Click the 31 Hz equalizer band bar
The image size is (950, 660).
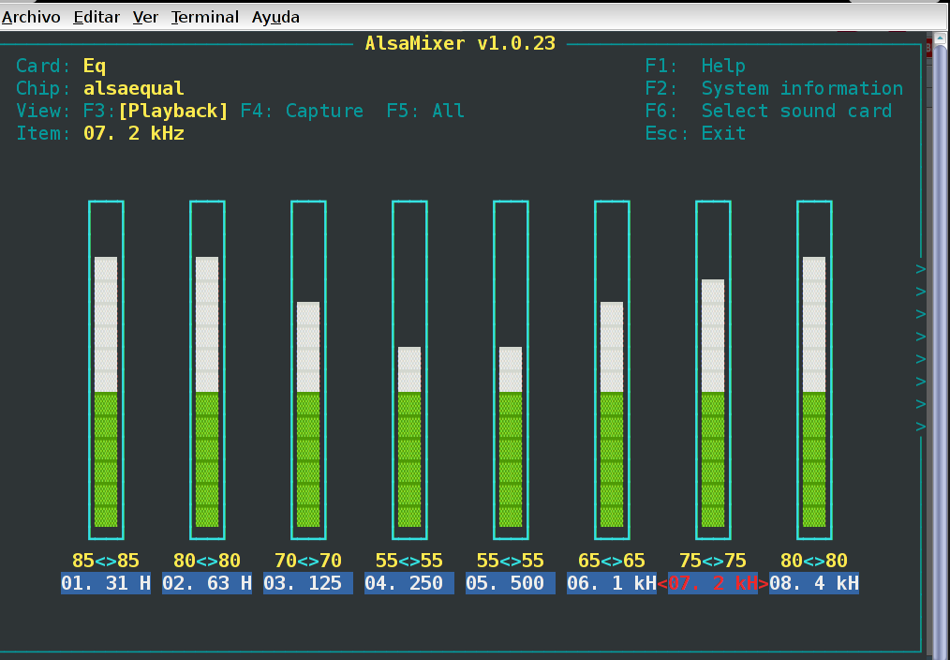[106, 369]
